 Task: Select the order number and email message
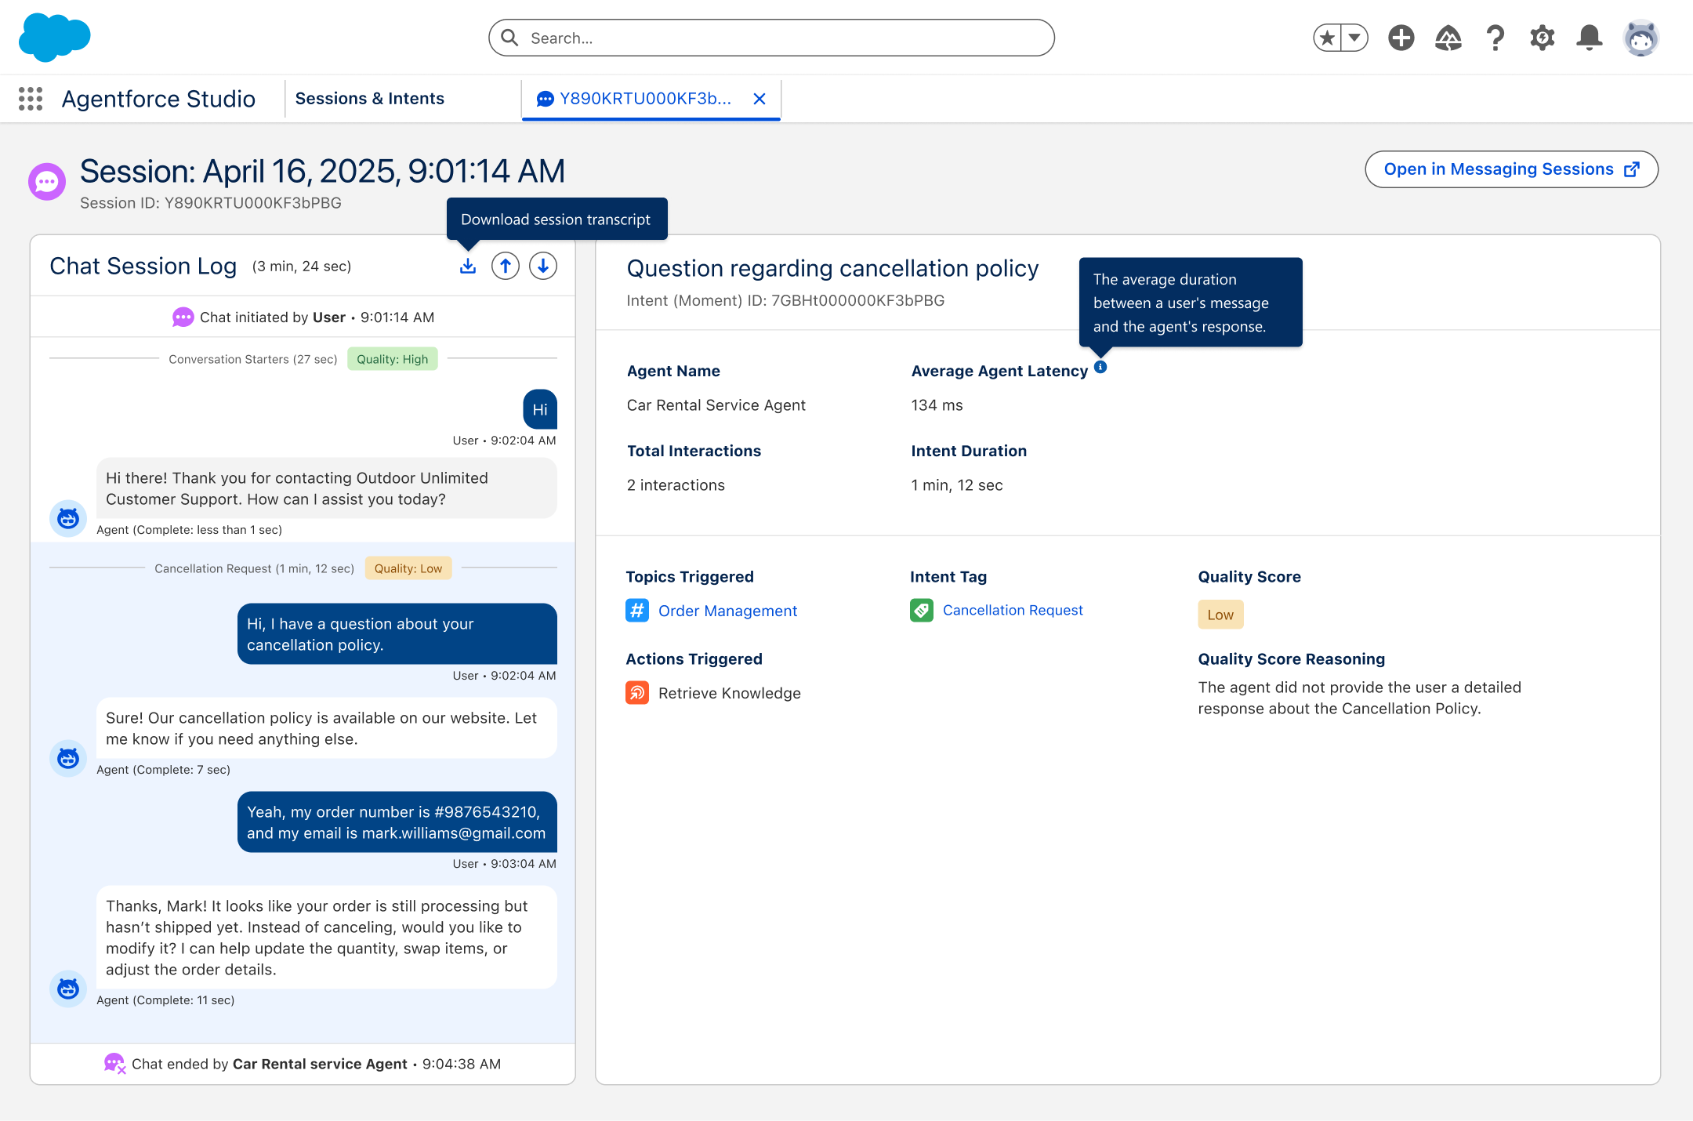[397, 822]
